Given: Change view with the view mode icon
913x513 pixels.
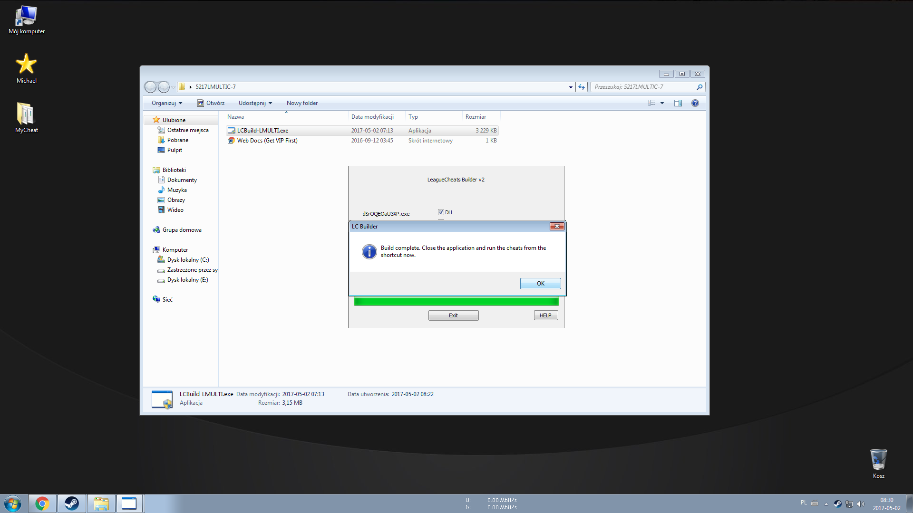Looking at the screenshot, I should click(x=652, y=103).
